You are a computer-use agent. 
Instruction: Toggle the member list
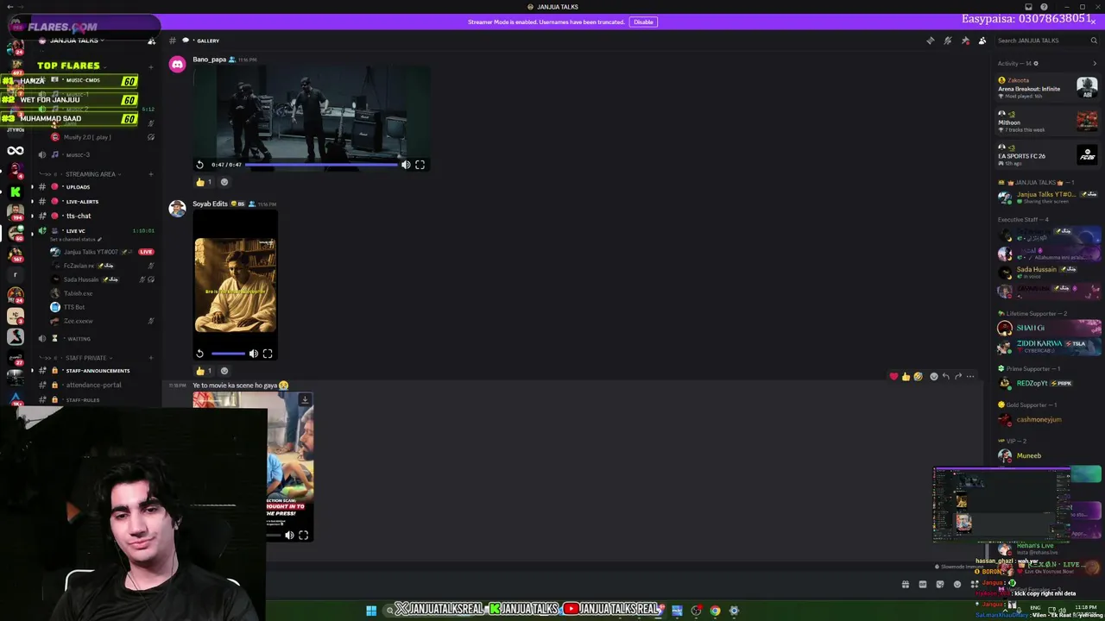point(982,41)
